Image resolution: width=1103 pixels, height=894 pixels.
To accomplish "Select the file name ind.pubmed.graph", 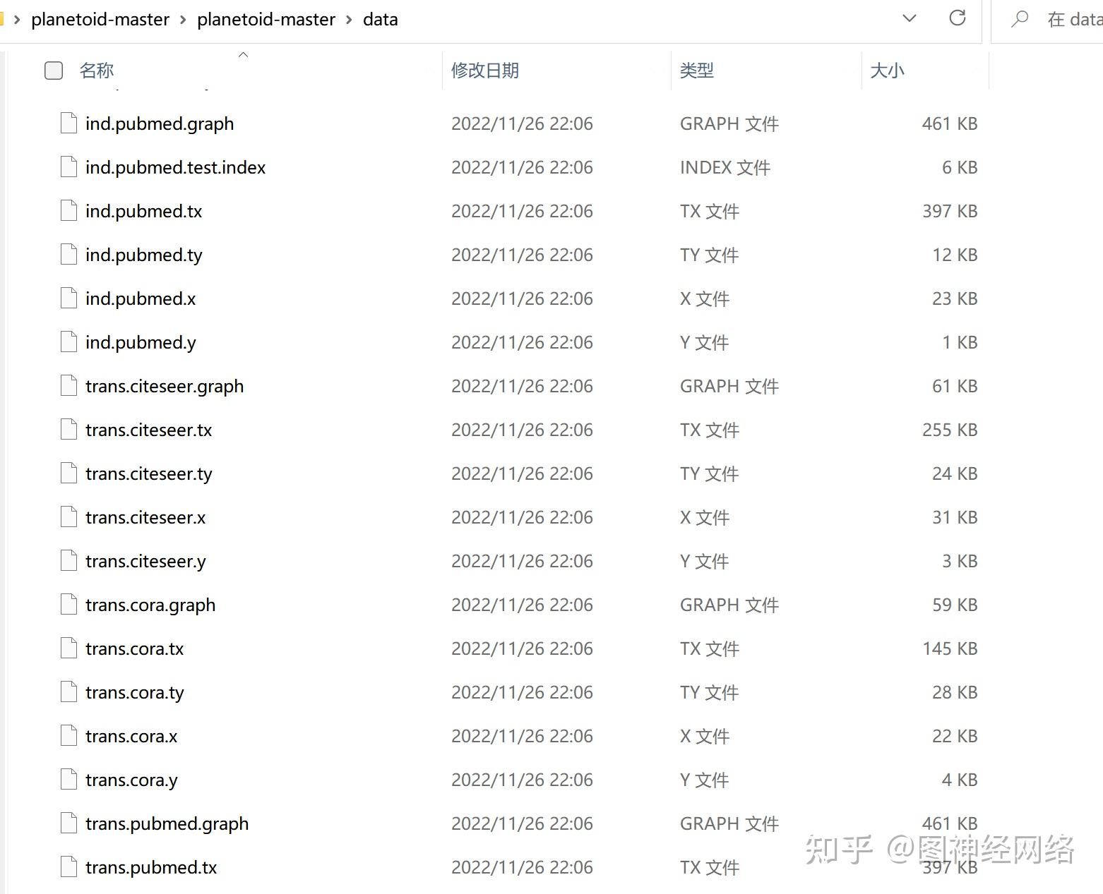I will [160, 124].
